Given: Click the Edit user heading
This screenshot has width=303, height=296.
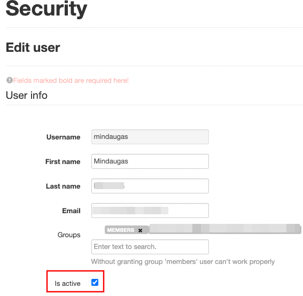Looking at the screenshot, I should click(x=33, y=48).
